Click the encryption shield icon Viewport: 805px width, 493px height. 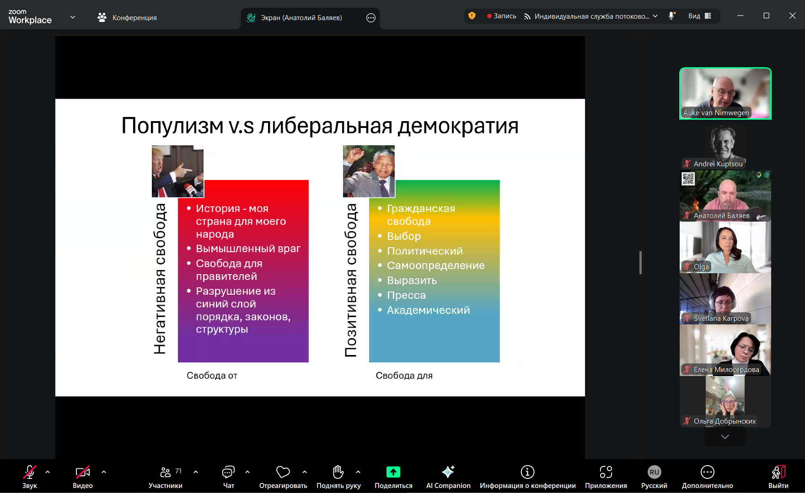(472, 16)
